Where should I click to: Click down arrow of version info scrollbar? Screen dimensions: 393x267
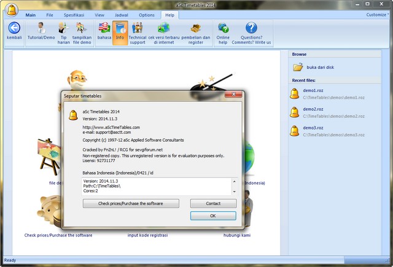coord(235,192)
